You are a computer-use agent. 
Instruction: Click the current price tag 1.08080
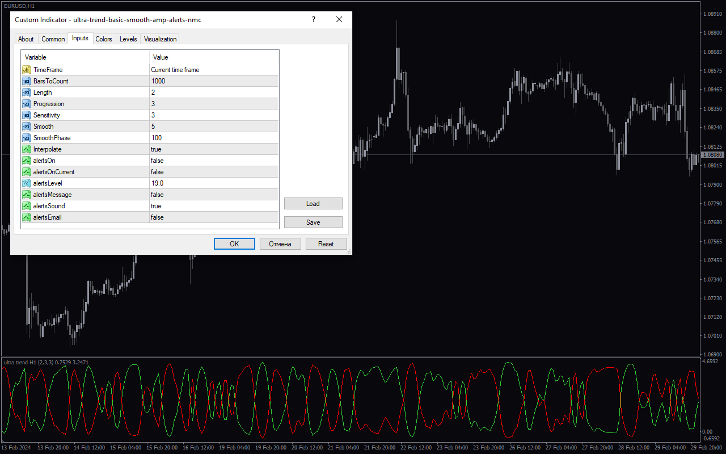coord(713,155)
